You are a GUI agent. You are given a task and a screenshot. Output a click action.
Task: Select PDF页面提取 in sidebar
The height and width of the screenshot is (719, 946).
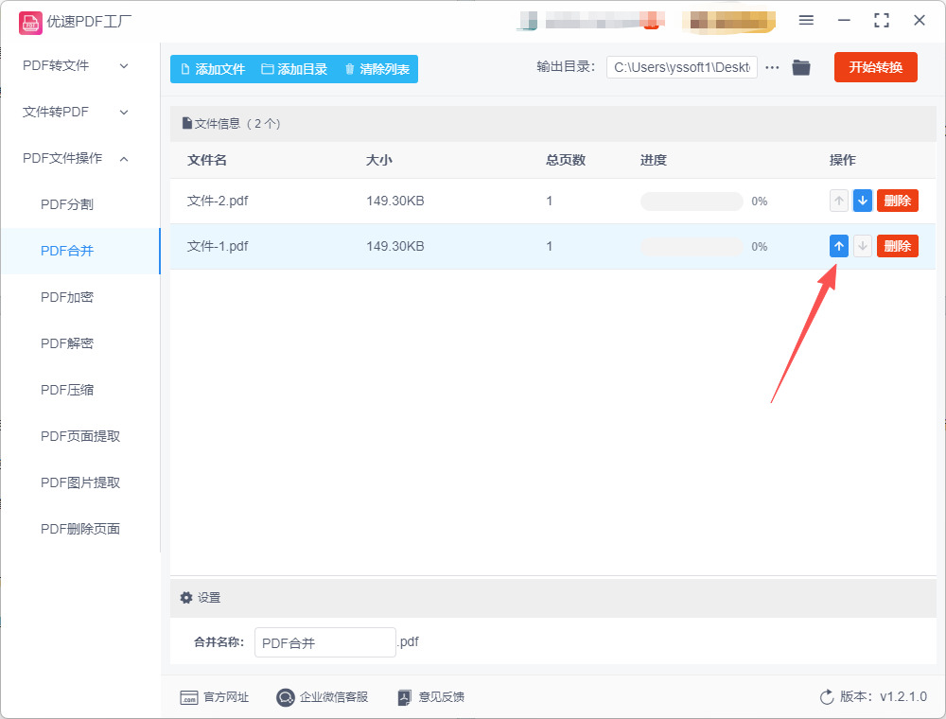(x=80, y=436)
